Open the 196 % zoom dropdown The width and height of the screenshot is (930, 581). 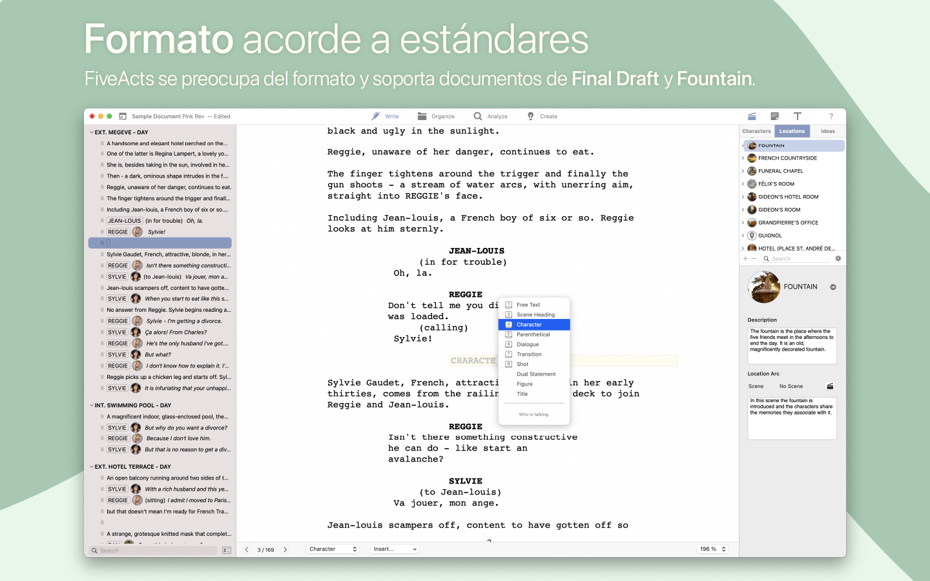click(x=713, y=549)
